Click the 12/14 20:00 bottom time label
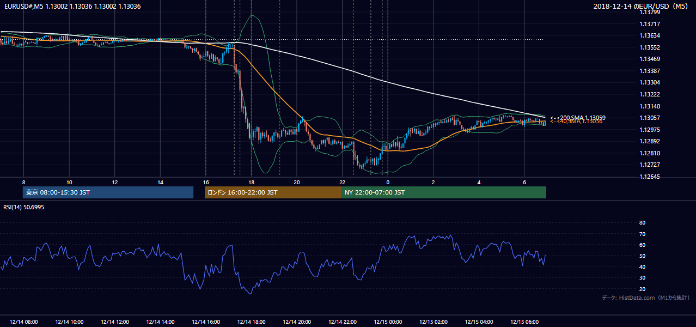 point(297,322)
